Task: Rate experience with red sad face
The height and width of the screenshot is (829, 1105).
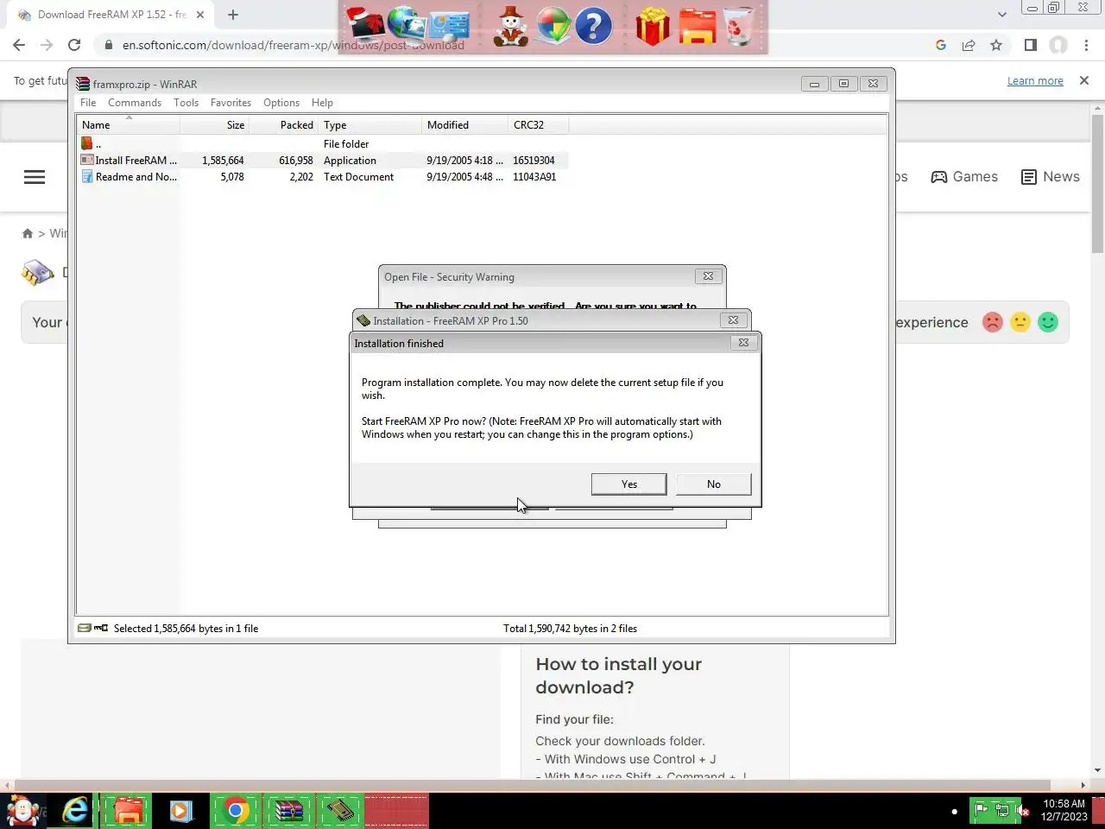Action: (993, 322)
